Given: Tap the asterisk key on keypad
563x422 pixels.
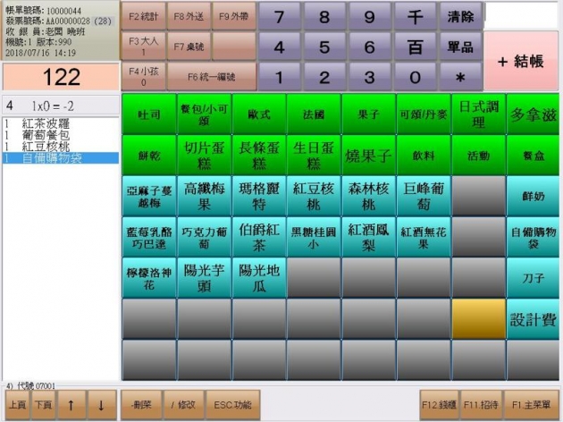Looking at the screenshot, I should [460, 77].
